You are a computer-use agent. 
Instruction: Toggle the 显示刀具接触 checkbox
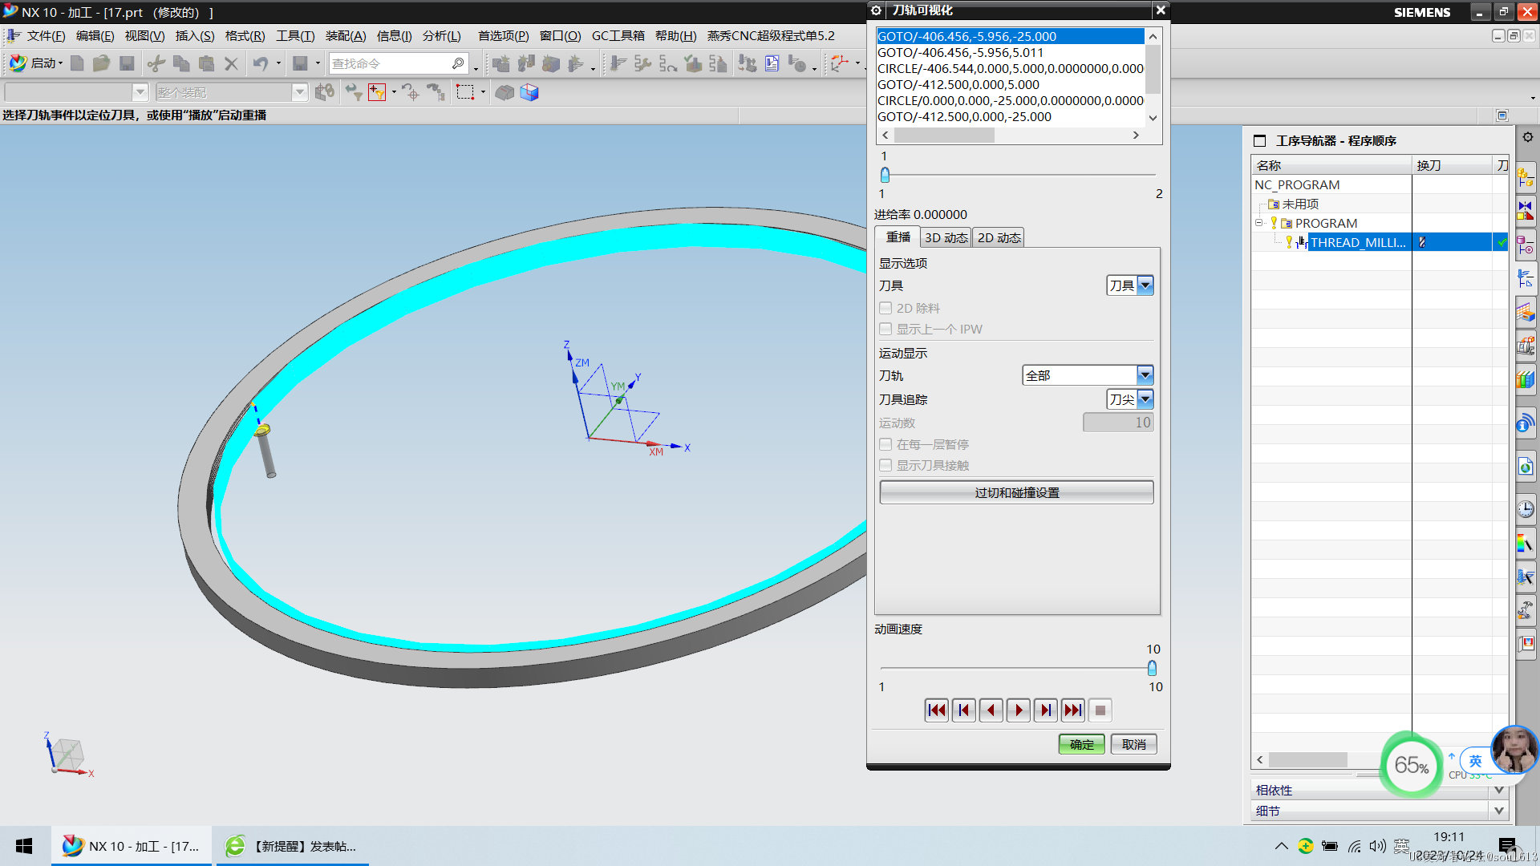tap(885, 465)
